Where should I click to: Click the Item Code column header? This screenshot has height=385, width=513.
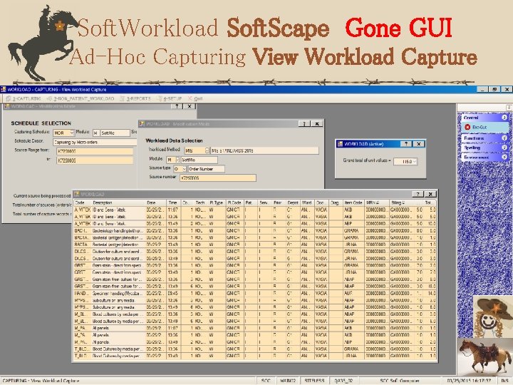click(x=353, y=202)
